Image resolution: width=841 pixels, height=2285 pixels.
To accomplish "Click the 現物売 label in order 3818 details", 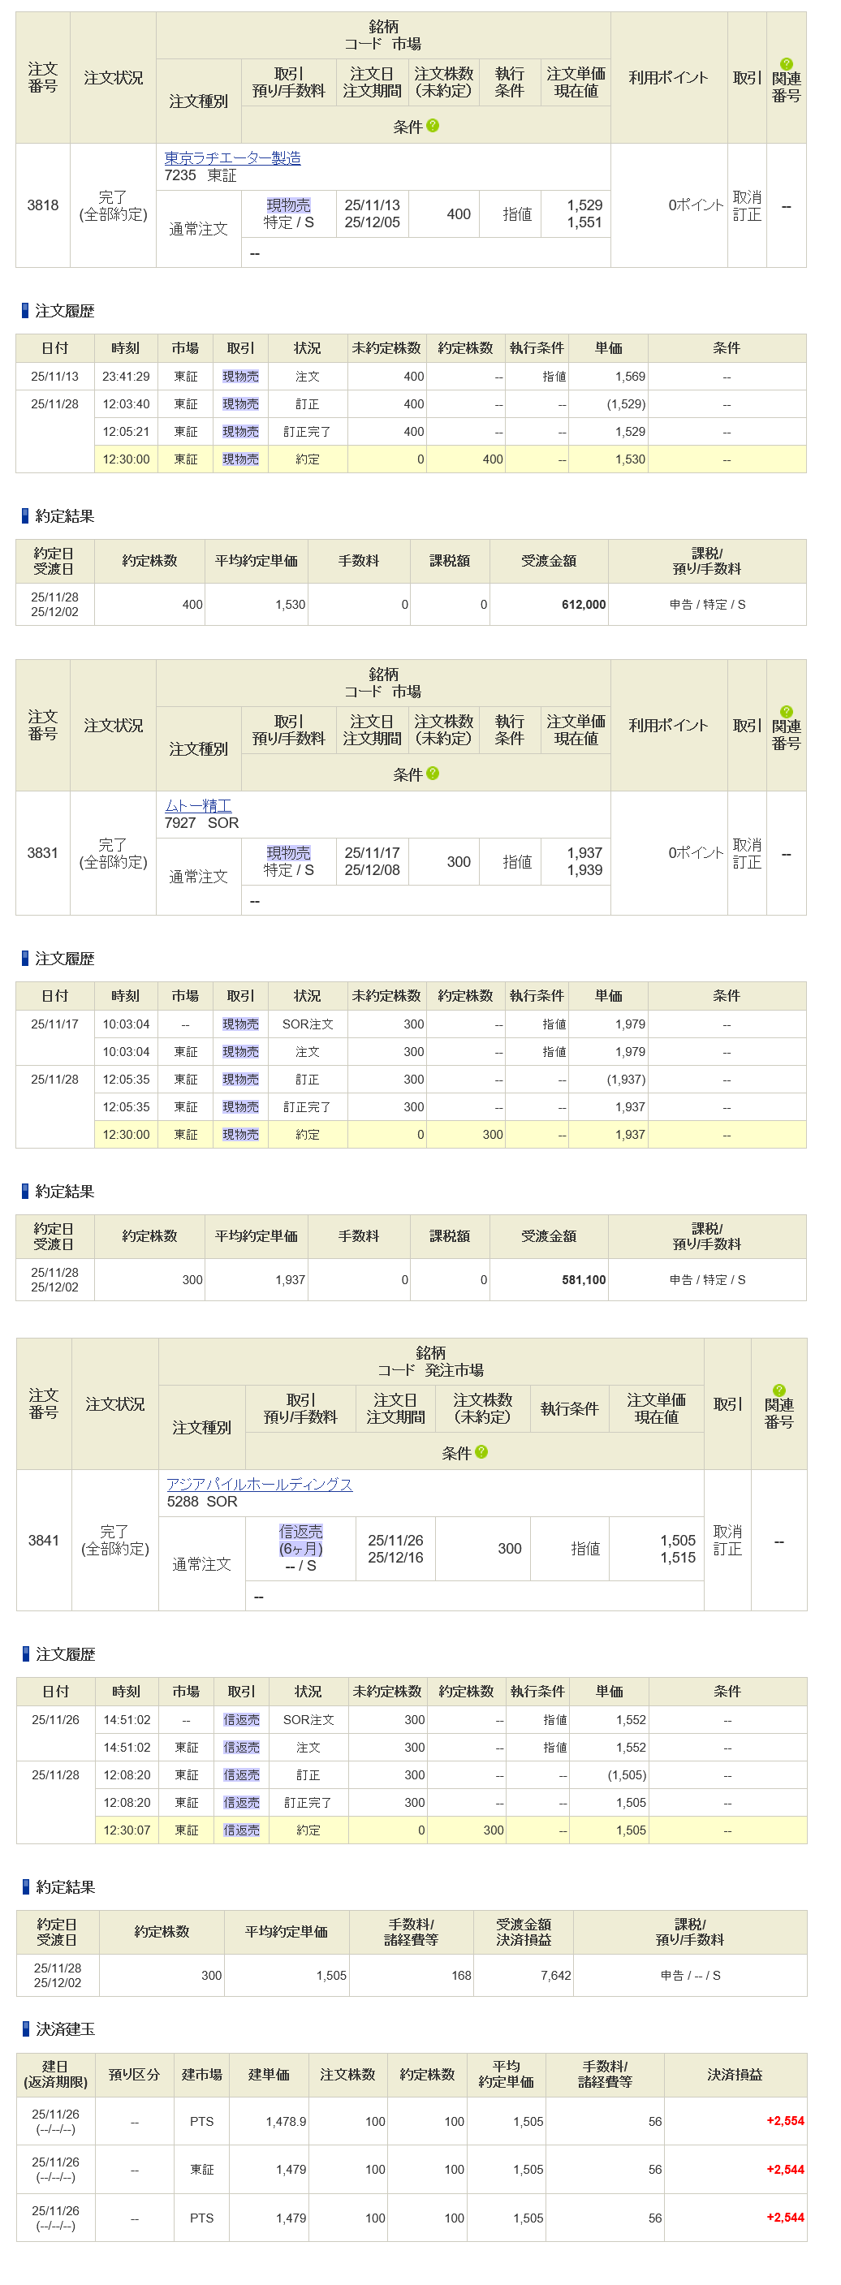I will [288, 205].
